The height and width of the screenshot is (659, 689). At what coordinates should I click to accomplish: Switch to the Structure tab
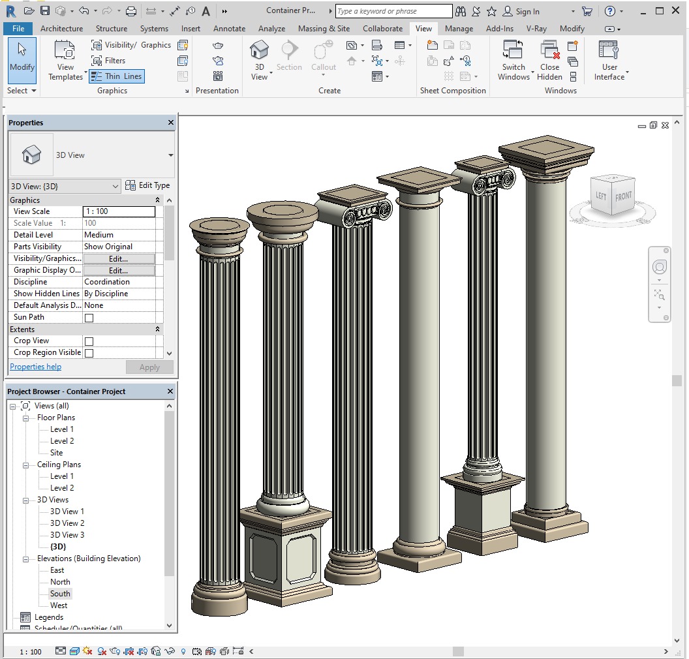pos(112,29)
